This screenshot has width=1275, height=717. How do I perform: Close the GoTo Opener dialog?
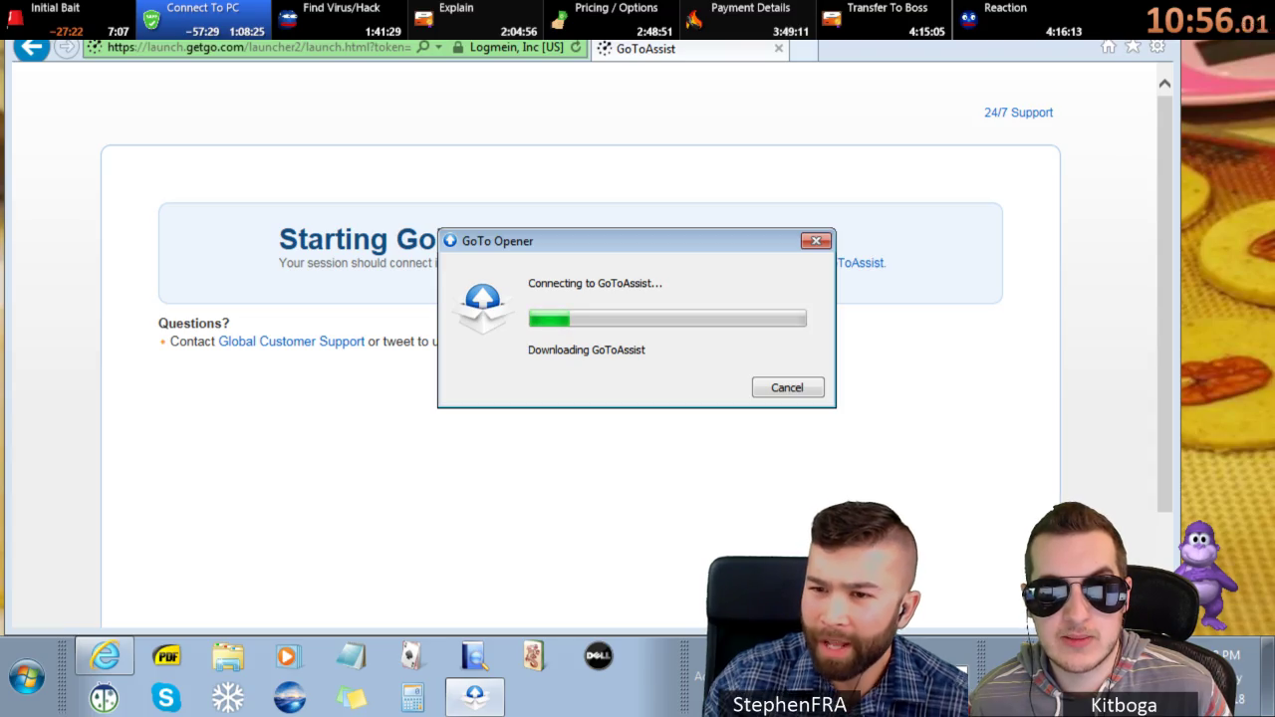pos(816,241)
